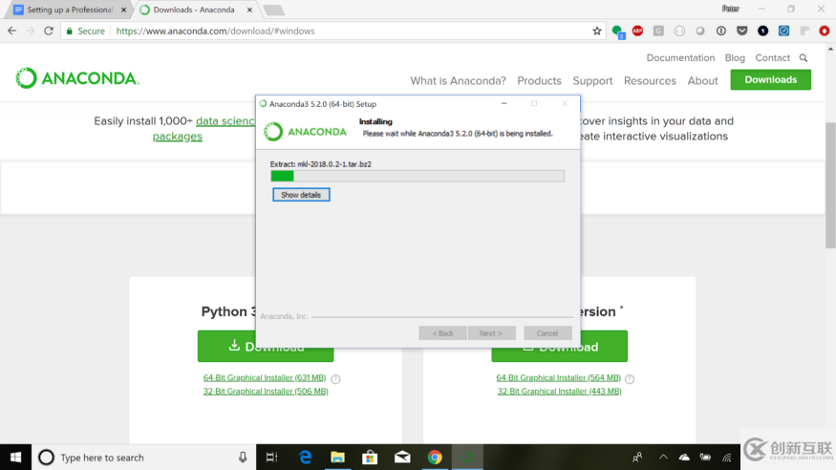
Task: Open the Blog link
Action: click(x=735, y=57)
